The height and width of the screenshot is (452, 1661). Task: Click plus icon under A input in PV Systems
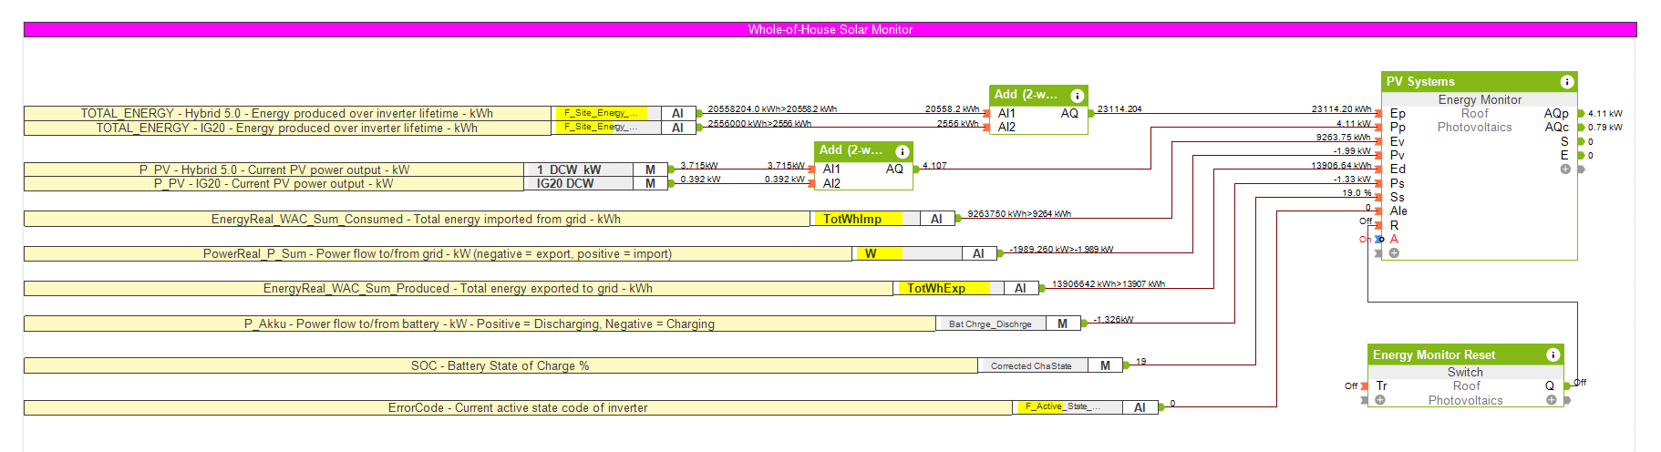tap(1394, 252)
